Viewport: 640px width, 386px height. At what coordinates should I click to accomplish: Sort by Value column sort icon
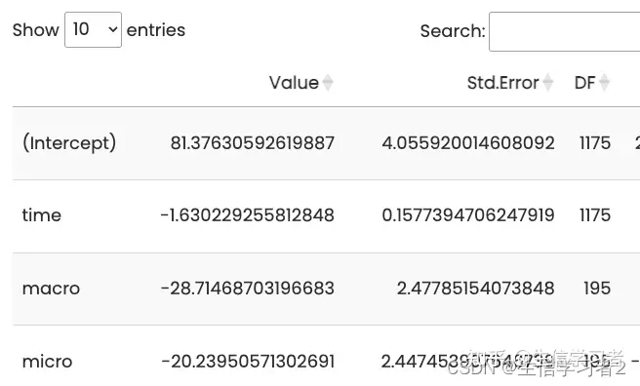click(328, 83)
